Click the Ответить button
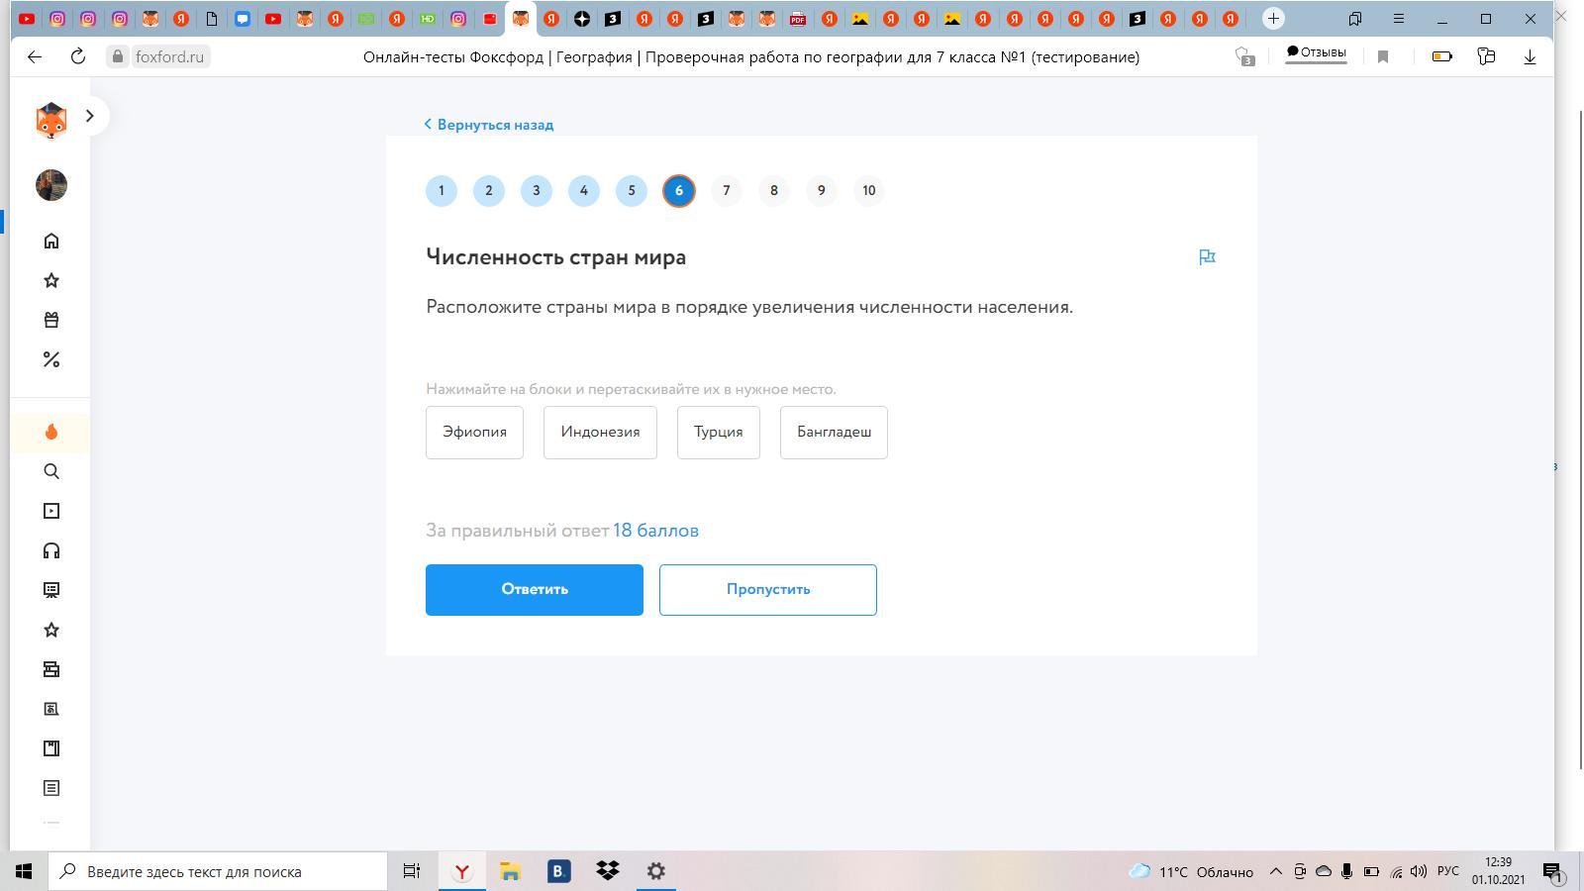1584x891 pixels. click(535, 590)
